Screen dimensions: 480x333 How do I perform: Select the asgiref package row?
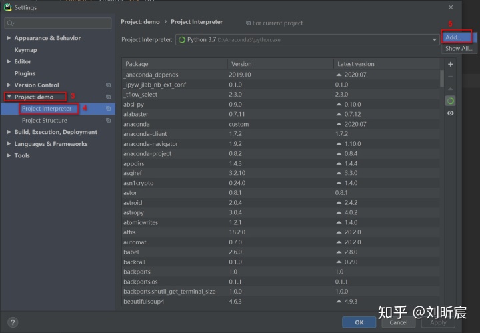coord(281,173)
